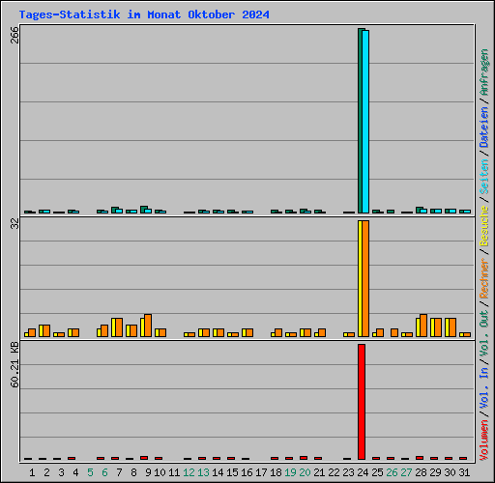This screenshot has height=483, width=495.
Task: Click the 'Dateien' legend label
Action: [483, 128]
